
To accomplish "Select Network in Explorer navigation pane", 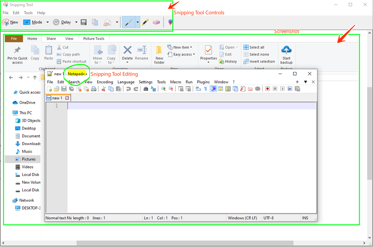I will [x=23, y=200].
